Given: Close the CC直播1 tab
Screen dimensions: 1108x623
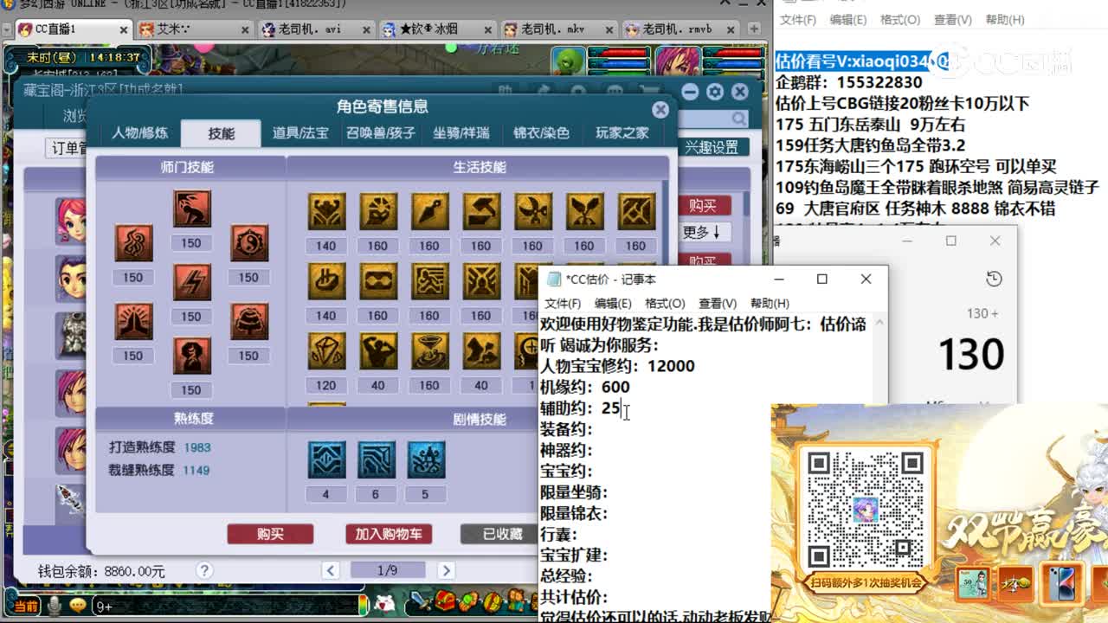Looking at the screenshot, I should (123, 29).
